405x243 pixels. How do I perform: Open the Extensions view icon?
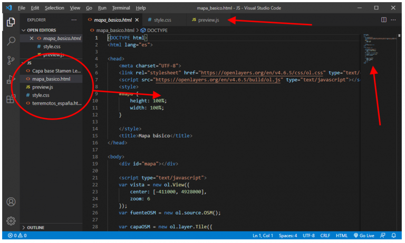[11, 99]
